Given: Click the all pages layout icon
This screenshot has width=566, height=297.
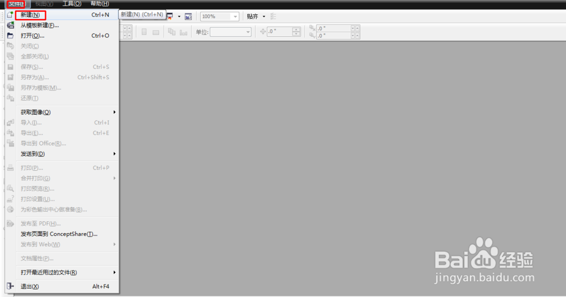Looking at the screenshot, I should (x=172, y=32).
